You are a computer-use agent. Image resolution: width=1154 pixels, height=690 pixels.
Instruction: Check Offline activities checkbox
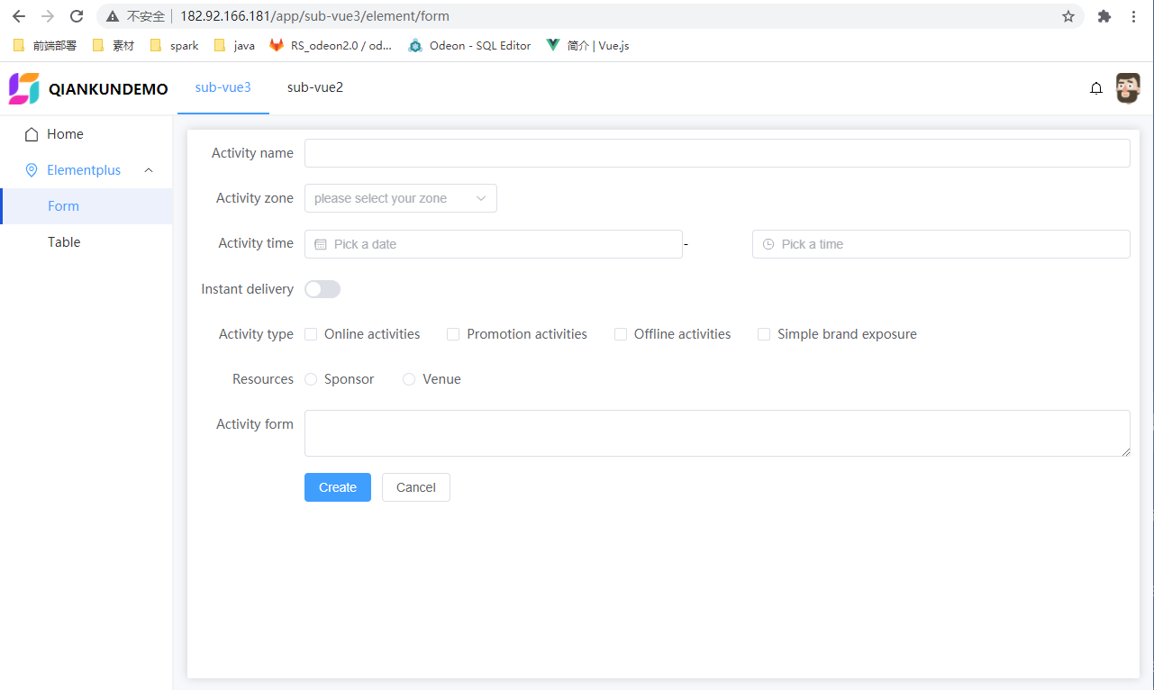coord(621,334)
